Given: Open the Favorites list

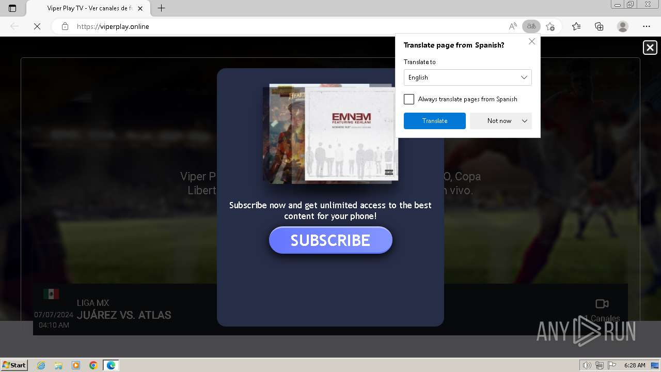Looking at the screenshot, I should 576,26.
